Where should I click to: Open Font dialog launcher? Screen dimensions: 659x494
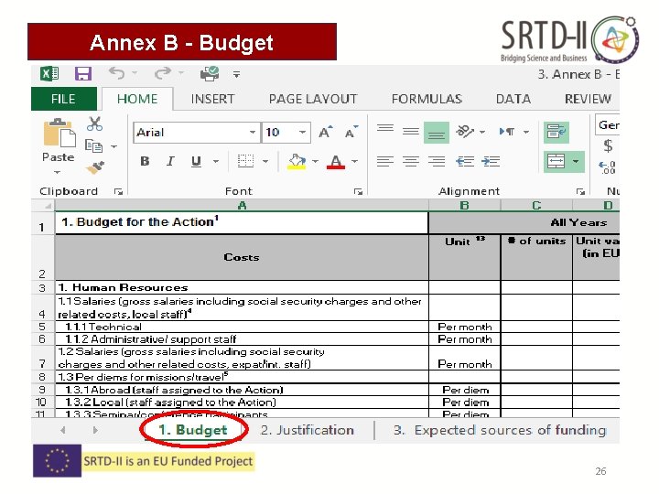[x=358, y=192]
